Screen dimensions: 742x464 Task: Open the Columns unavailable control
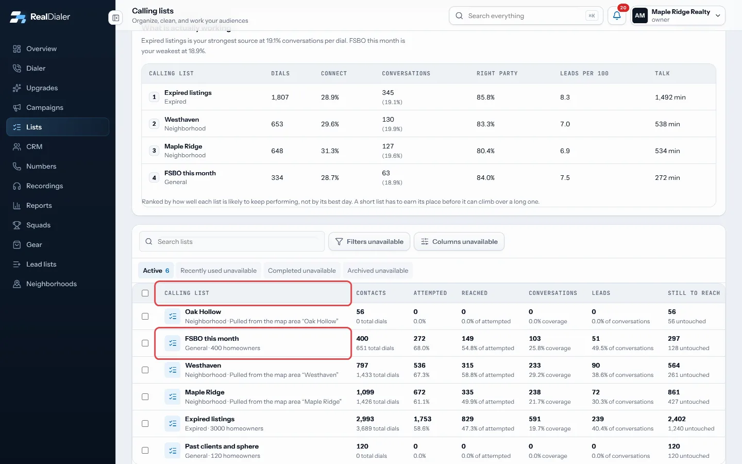tap(459, 241)
